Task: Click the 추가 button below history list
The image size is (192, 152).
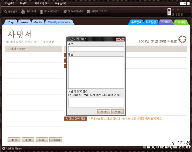Action: click(14, 140)
